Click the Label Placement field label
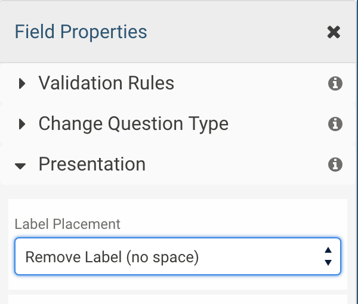Viewport: 358px width, 304px height. [x=67, y=224]
